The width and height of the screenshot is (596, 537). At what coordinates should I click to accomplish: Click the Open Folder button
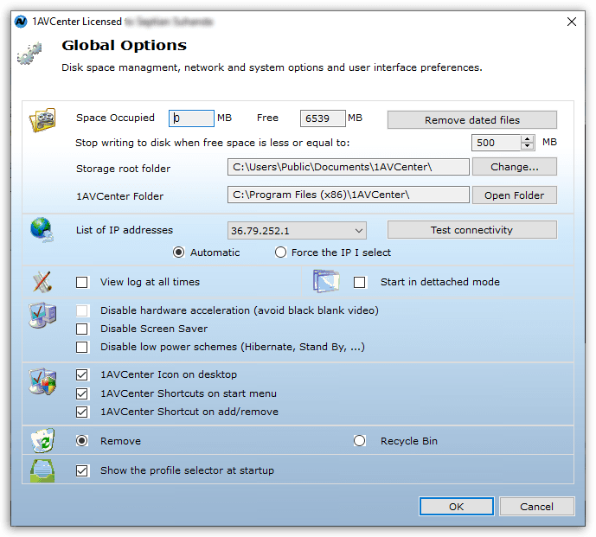point(515,195)
